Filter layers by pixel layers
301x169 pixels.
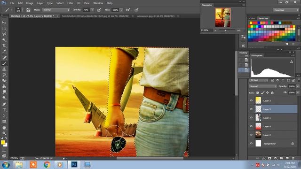(x=272, y=80)
